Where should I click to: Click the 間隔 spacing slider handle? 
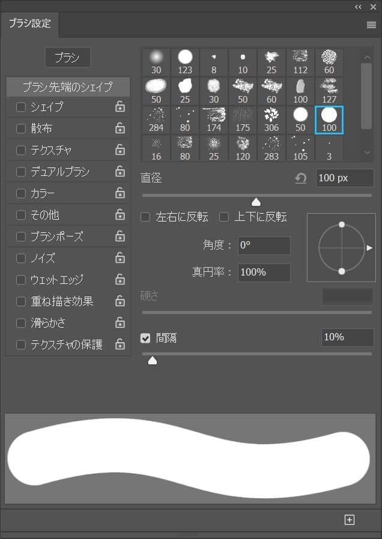point(153,360)
